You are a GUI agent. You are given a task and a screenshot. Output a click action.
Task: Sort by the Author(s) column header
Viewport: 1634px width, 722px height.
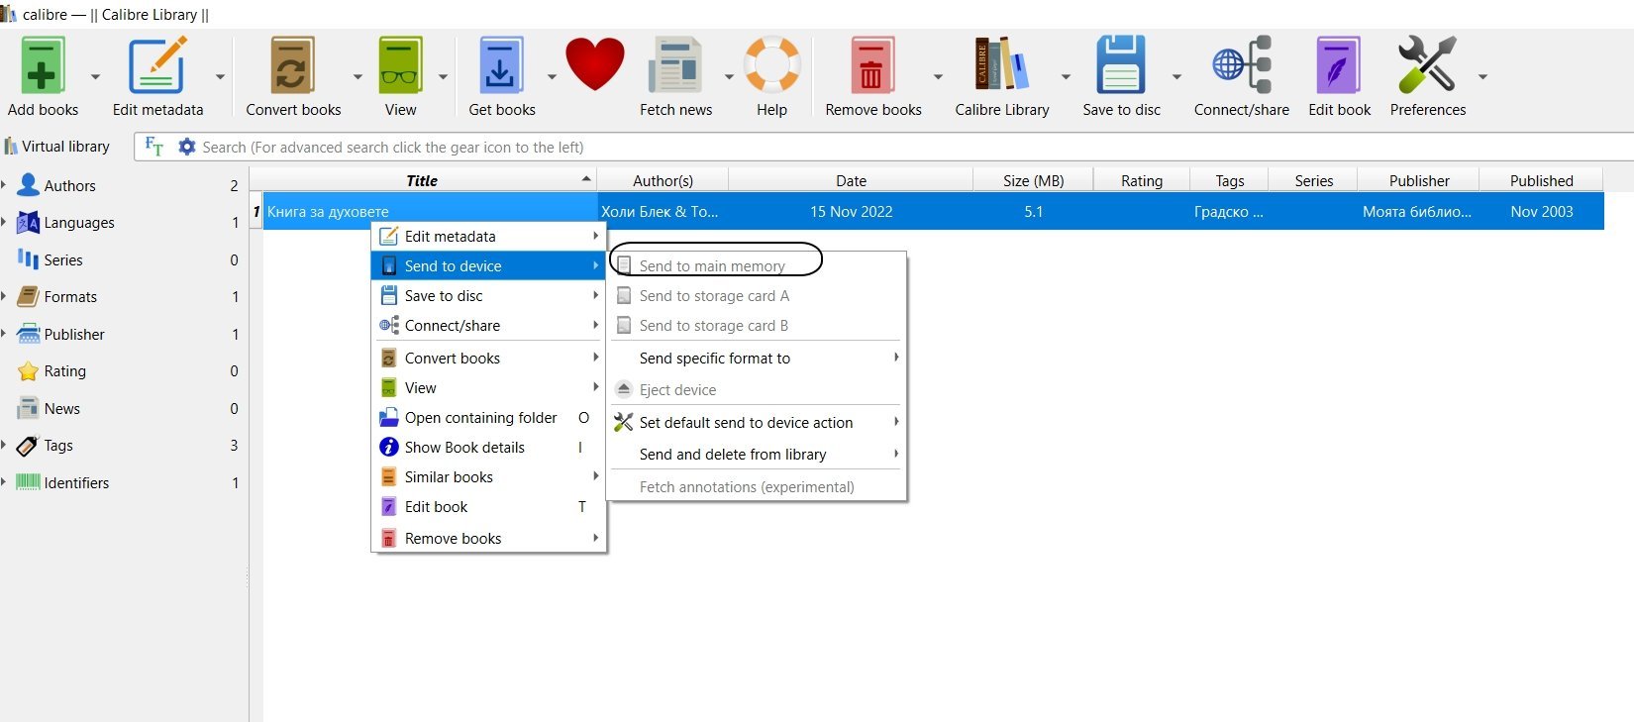(x=663, y=180)
